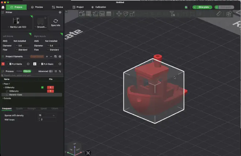Open the Others settings tab
The image size is (241, 156).
tap(55, 108)
